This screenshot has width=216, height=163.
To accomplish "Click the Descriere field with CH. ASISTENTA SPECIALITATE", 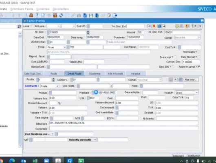I will point(124,123).
